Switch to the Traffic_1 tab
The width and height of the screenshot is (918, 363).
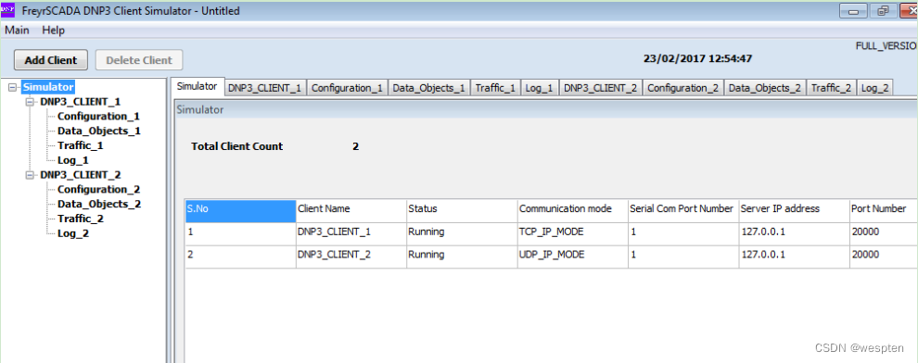click(495, 88)
